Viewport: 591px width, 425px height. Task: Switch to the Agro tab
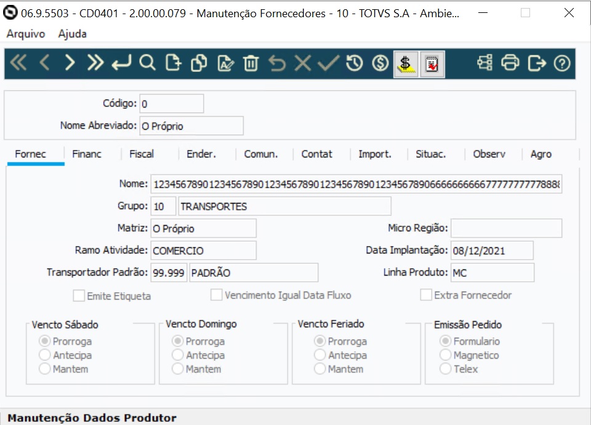(x=541, y=154)
